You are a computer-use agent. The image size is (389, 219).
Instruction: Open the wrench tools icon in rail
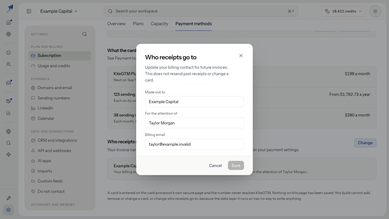coord(9,198)
